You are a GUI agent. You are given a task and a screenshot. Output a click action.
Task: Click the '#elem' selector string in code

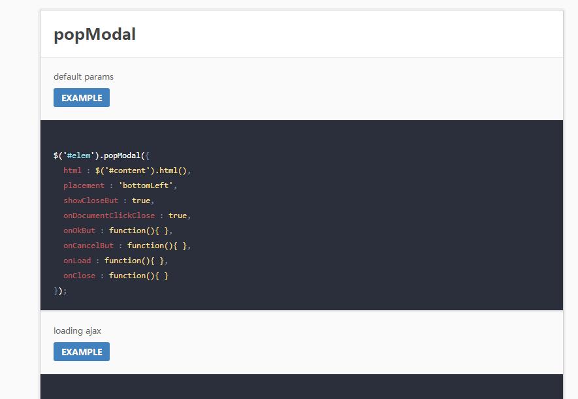(x=78, y=155)
